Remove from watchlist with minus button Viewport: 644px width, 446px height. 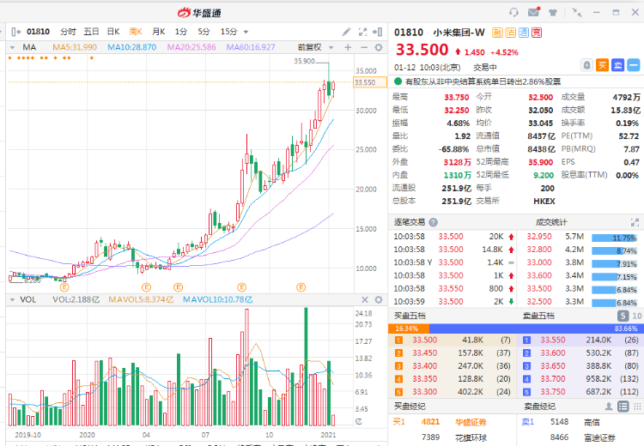634,65
